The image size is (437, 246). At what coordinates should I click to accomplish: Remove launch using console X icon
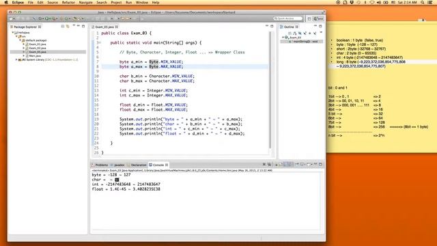tap(264, 165)
